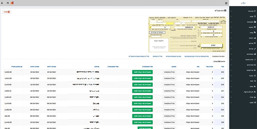Click the מכירות (sales) thumbs-up sidebar icon
257x129 pixels.
pyautogui.click(x=255, y=11)
